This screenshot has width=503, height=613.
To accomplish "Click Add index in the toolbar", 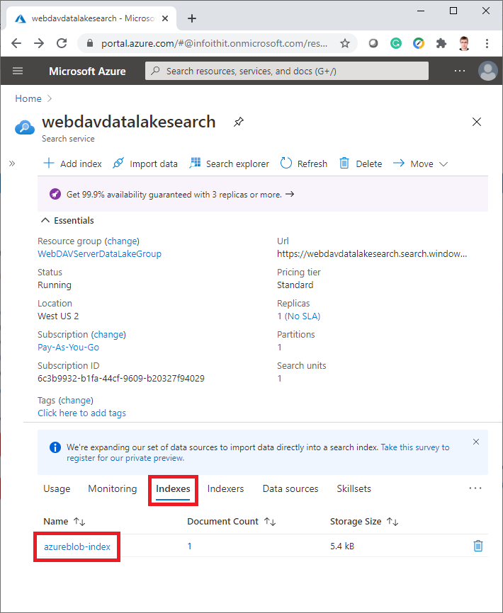I will (72, 164).
